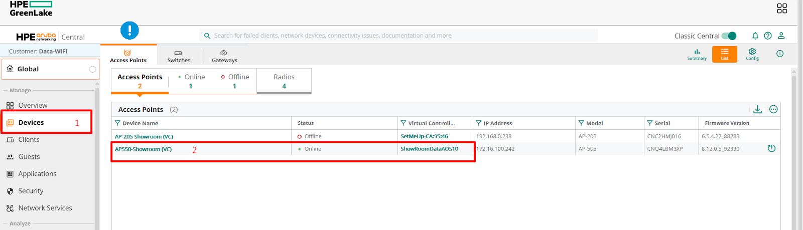Screen dimensions: 803x230
Task: Filter the Virtual Controller column
Action: point(403,123)
